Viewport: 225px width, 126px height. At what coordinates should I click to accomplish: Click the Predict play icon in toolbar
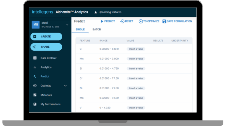point(102,21)
